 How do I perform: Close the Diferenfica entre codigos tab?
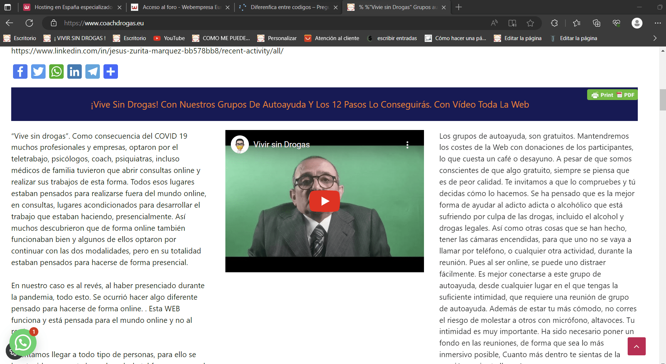[x=336, y=7]
